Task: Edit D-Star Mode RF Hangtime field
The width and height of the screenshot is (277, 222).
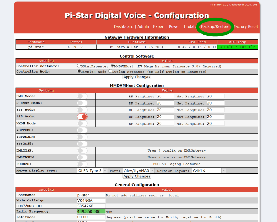Action: tap(165, 103)
